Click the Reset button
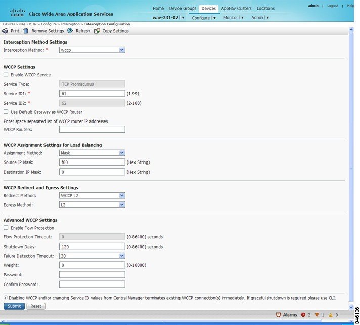Screen dimensions: 360x325 click(36, 306)
